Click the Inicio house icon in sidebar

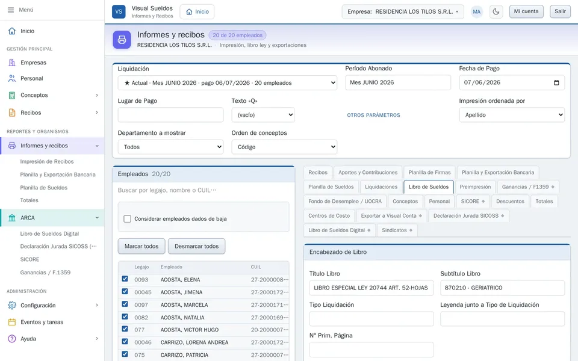[x=12, y=31]
